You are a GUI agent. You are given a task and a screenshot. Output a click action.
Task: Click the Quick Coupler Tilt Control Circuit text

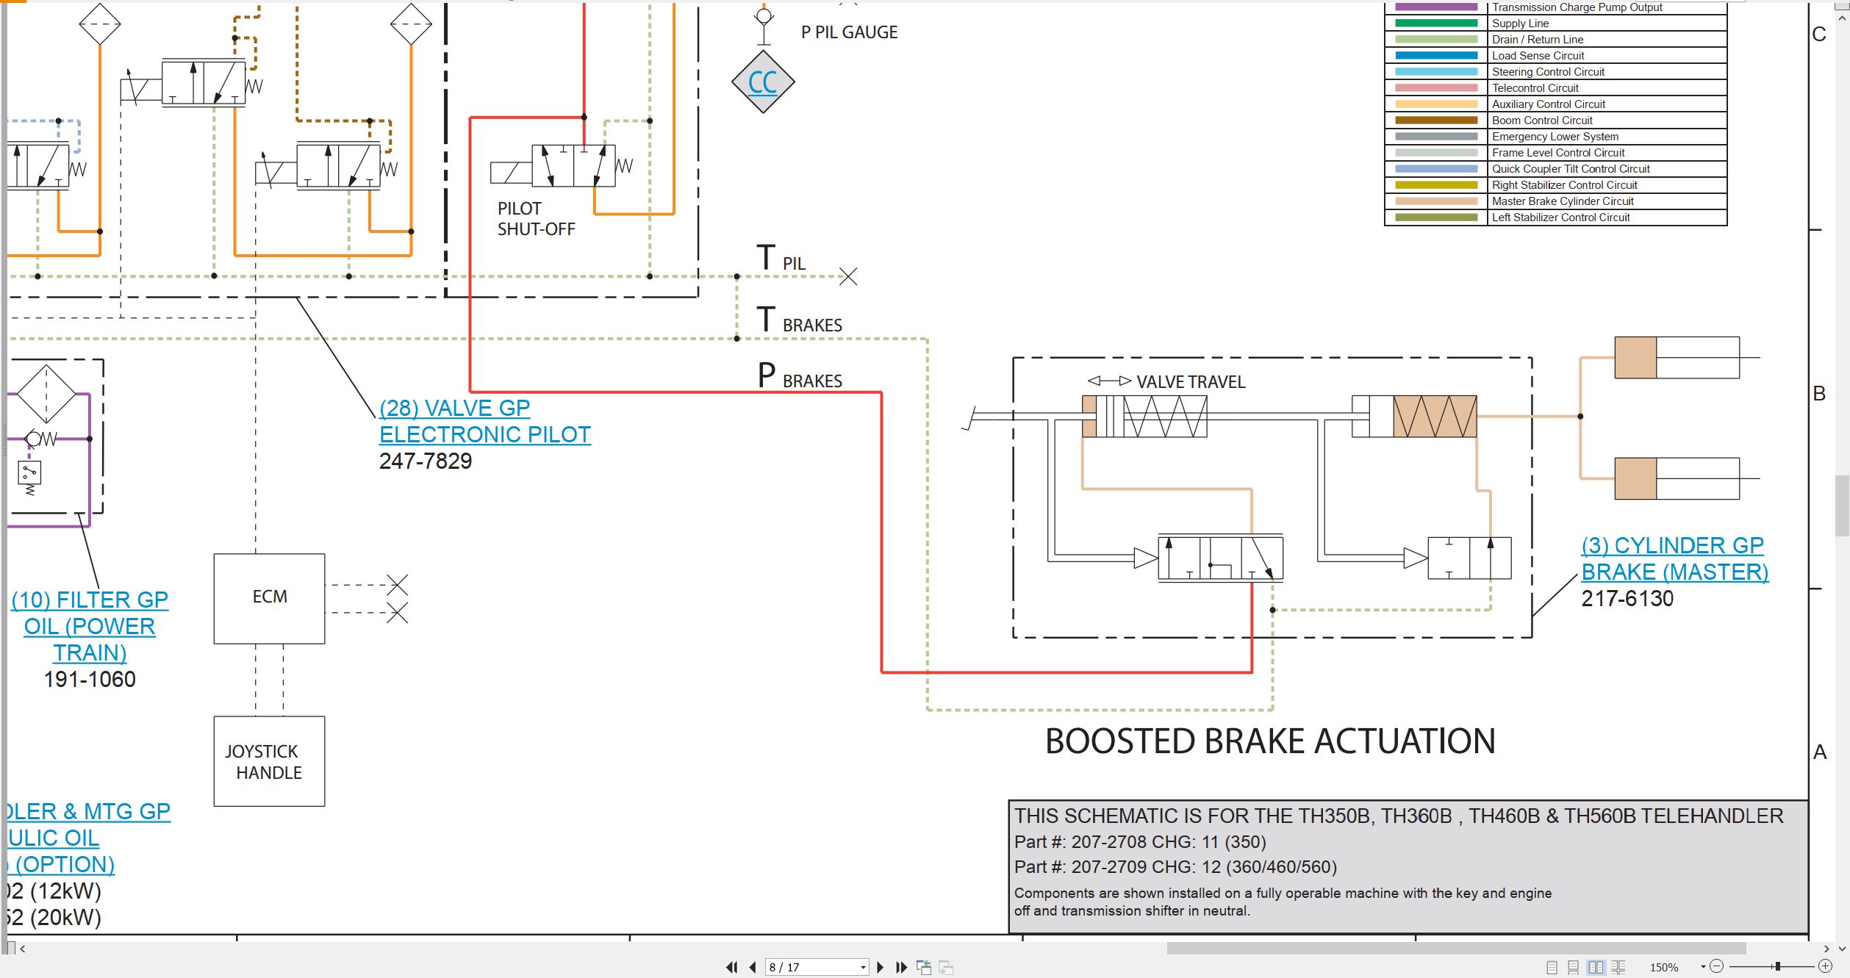coord(1571,169)
